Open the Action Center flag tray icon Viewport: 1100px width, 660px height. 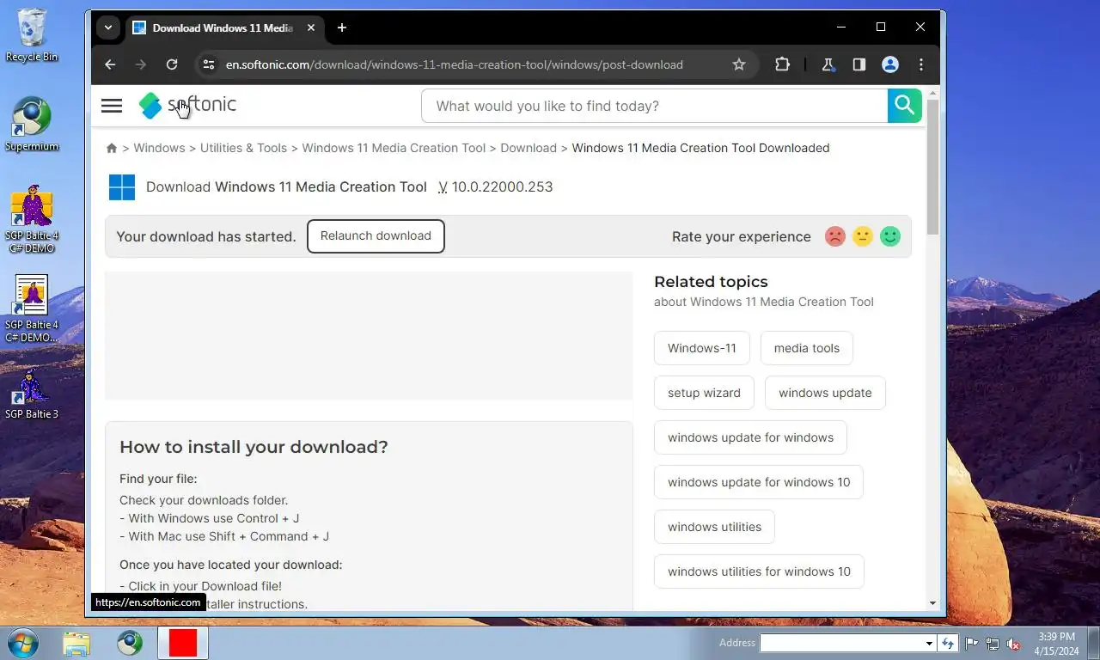(972, 643)
